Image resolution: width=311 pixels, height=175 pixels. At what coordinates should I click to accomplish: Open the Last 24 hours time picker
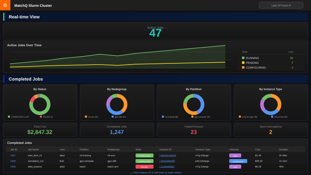point(281,5)
